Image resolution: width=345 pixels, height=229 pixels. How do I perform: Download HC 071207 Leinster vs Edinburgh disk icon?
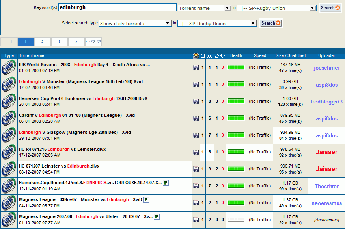(x=196, y=169)
